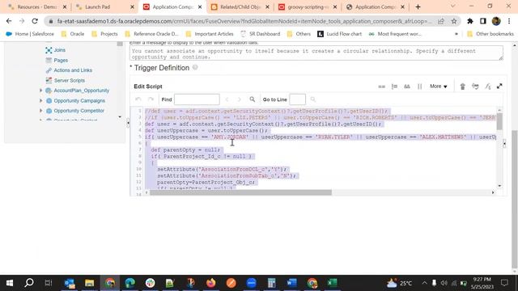Open Server Scripts in the navigation tree
518x291 pixels.
point(70,81)
